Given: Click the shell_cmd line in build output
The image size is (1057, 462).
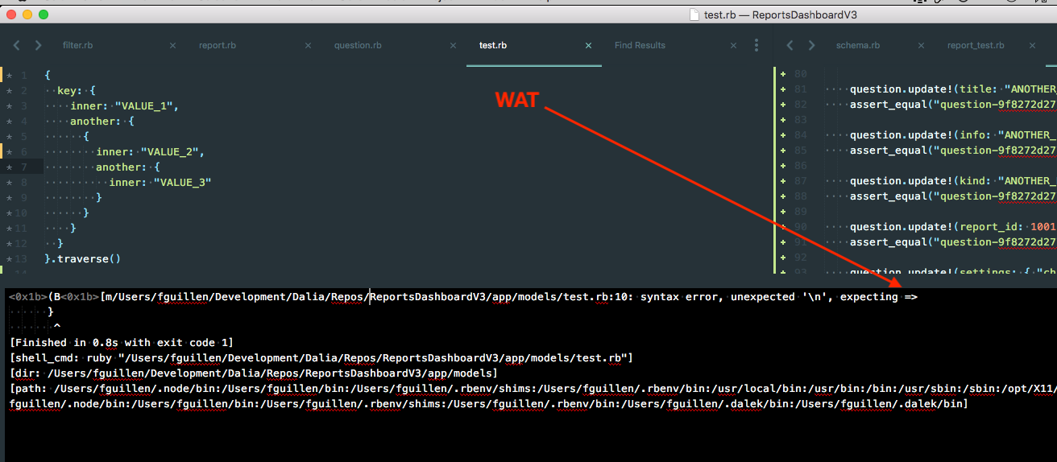Looking at the screenshot, I should click(321, 357).
